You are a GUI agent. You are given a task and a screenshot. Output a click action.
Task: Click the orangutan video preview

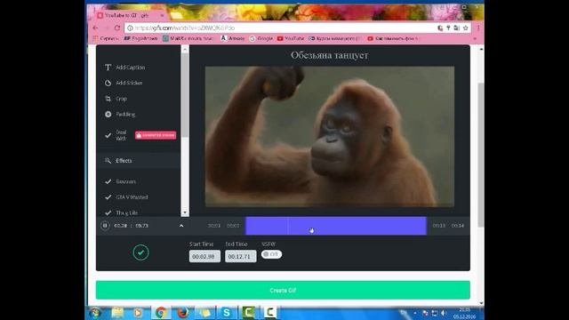pyautogui.click(x=330, y=136)
